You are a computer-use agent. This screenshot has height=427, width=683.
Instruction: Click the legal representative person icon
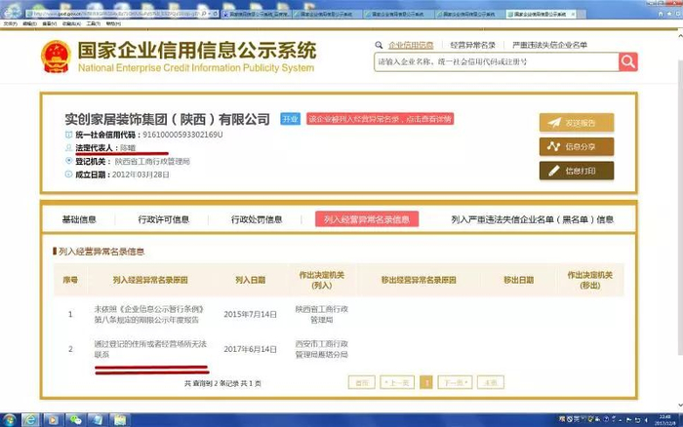click(x=69, y=148)
